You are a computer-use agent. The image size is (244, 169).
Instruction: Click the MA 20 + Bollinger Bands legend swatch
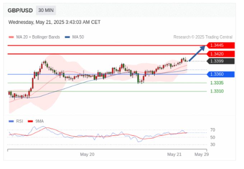tap(11, 37)
